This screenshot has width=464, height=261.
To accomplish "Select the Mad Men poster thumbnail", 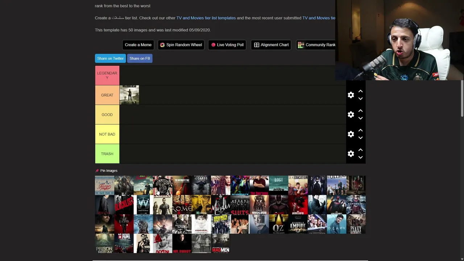I will coord(220,243).
